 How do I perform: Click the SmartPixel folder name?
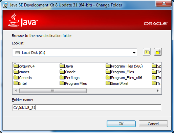click(119, 83)
